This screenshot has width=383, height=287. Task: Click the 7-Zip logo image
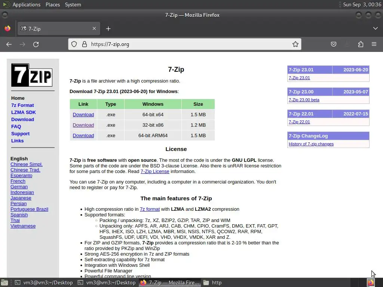pos(32,75)
